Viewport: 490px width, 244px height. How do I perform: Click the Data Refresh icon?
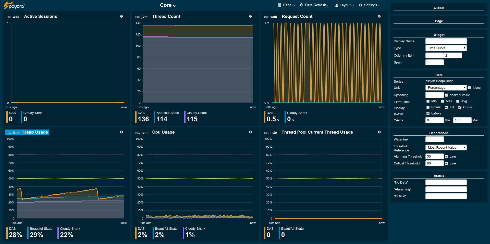point(302,5)
